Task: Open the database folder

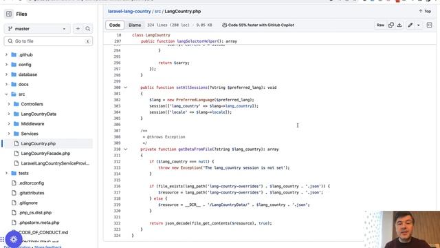Action: tap(27, 74)
